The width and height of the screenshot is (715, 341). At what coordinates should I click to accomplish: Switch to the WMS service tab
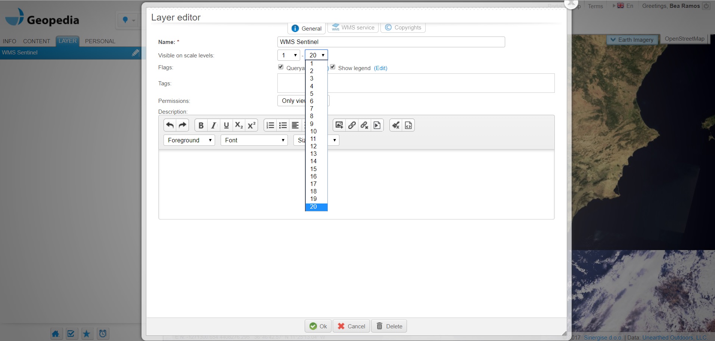coord(353,28)
